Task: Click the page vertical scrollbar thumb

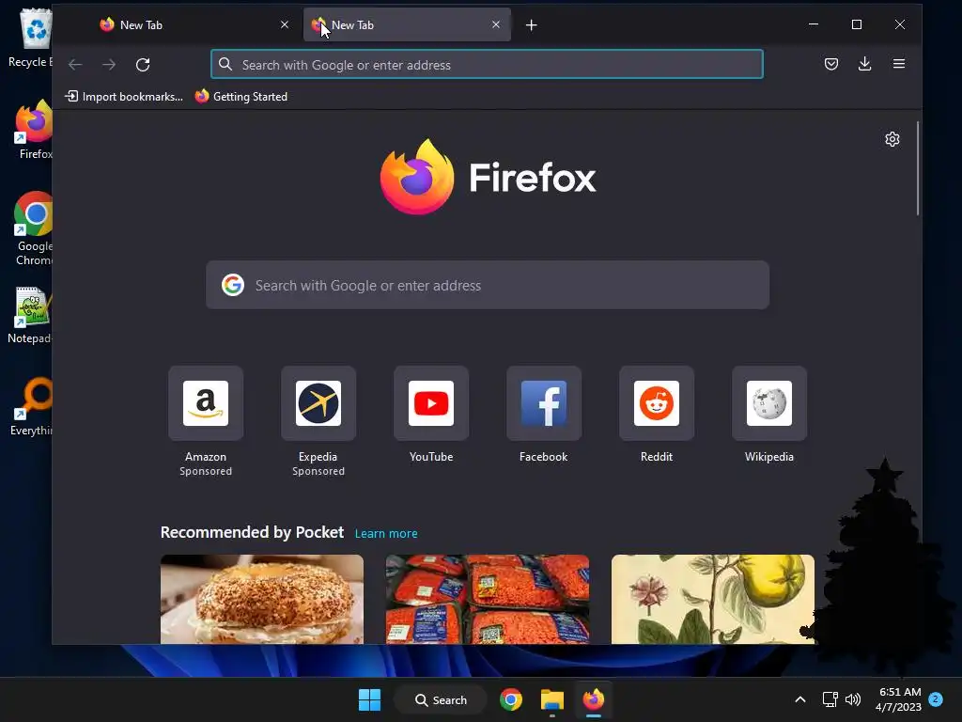Action: (918, 168)
